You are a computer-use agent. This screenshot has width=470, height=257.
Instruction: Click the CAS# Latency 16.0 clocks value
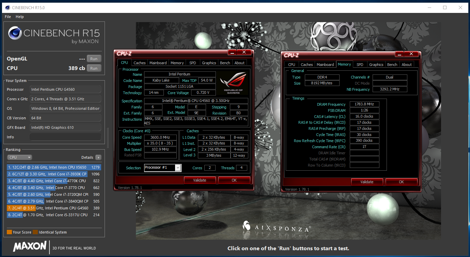364,116
